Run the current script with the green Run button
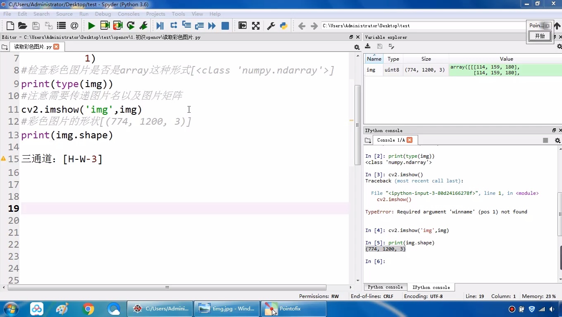This screenshot has height=317, width=562. [91, 26]
